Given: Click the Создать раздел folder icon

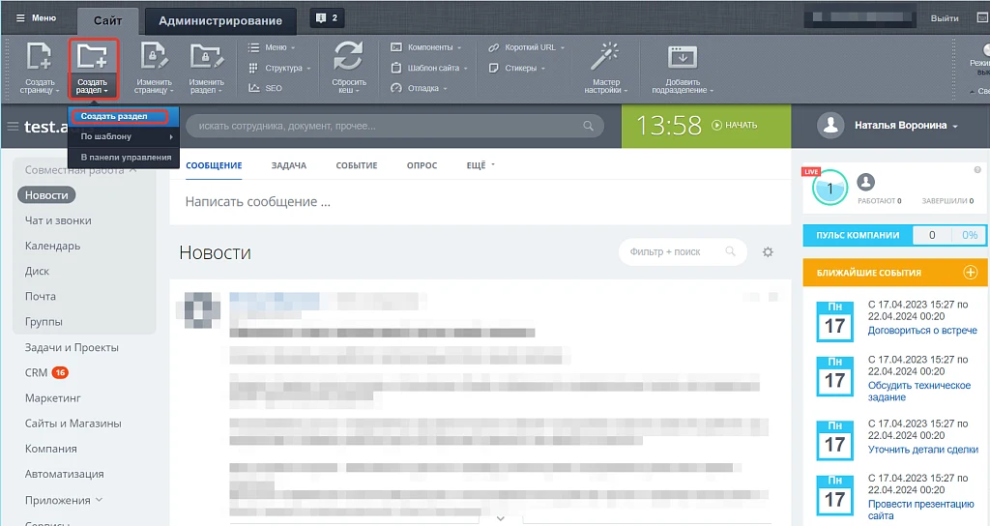Looking at the screenshot, I should [x=92, y=57].
